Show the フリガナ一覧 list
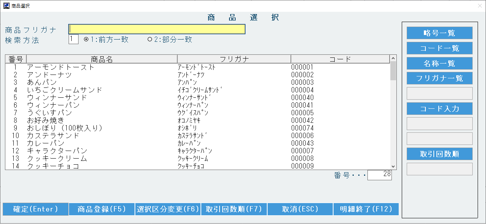 tap(439, 78)
